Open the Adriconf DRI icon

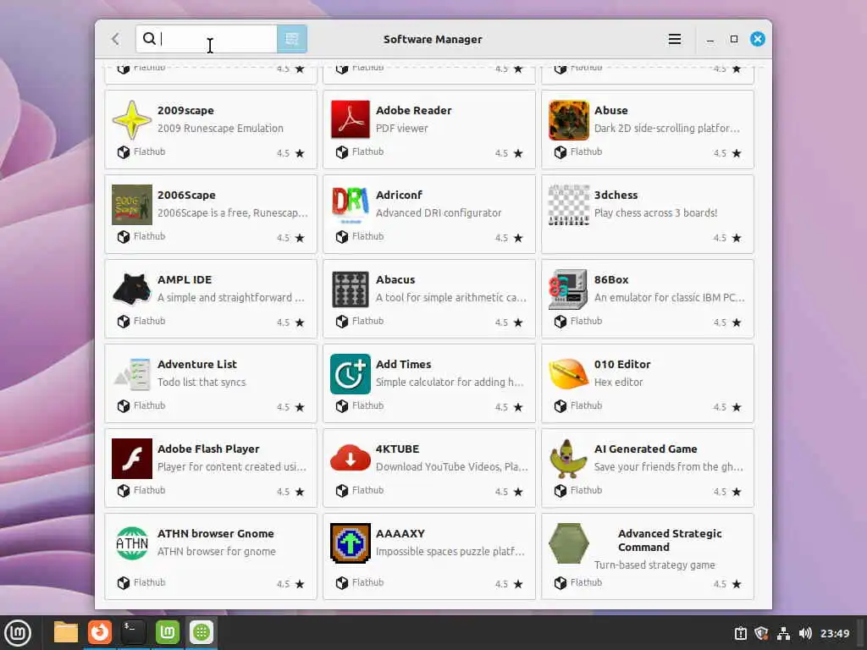pyautogui.click(x=350, y=205)
